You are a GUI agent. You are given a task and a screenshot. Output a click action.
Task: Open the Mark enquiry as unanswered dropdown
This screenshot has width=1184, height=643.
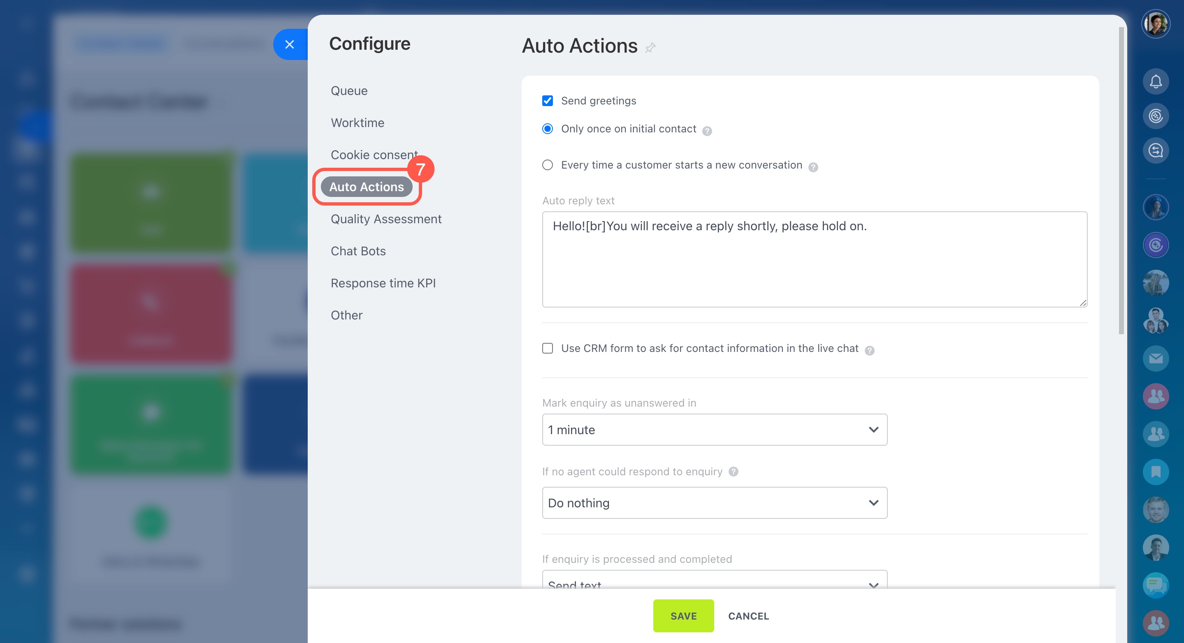[x=714, y=430]
